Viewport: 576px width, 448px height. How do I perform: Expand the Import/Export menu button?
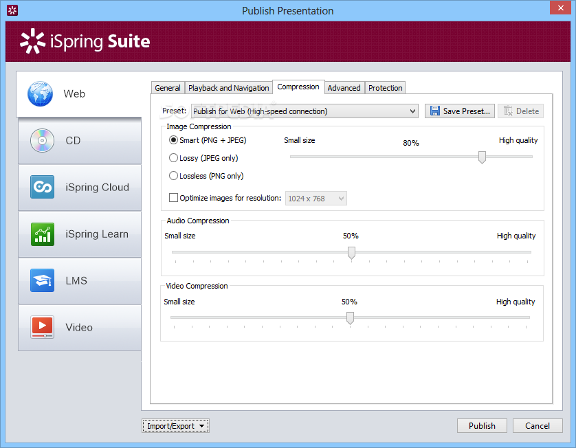175,425
